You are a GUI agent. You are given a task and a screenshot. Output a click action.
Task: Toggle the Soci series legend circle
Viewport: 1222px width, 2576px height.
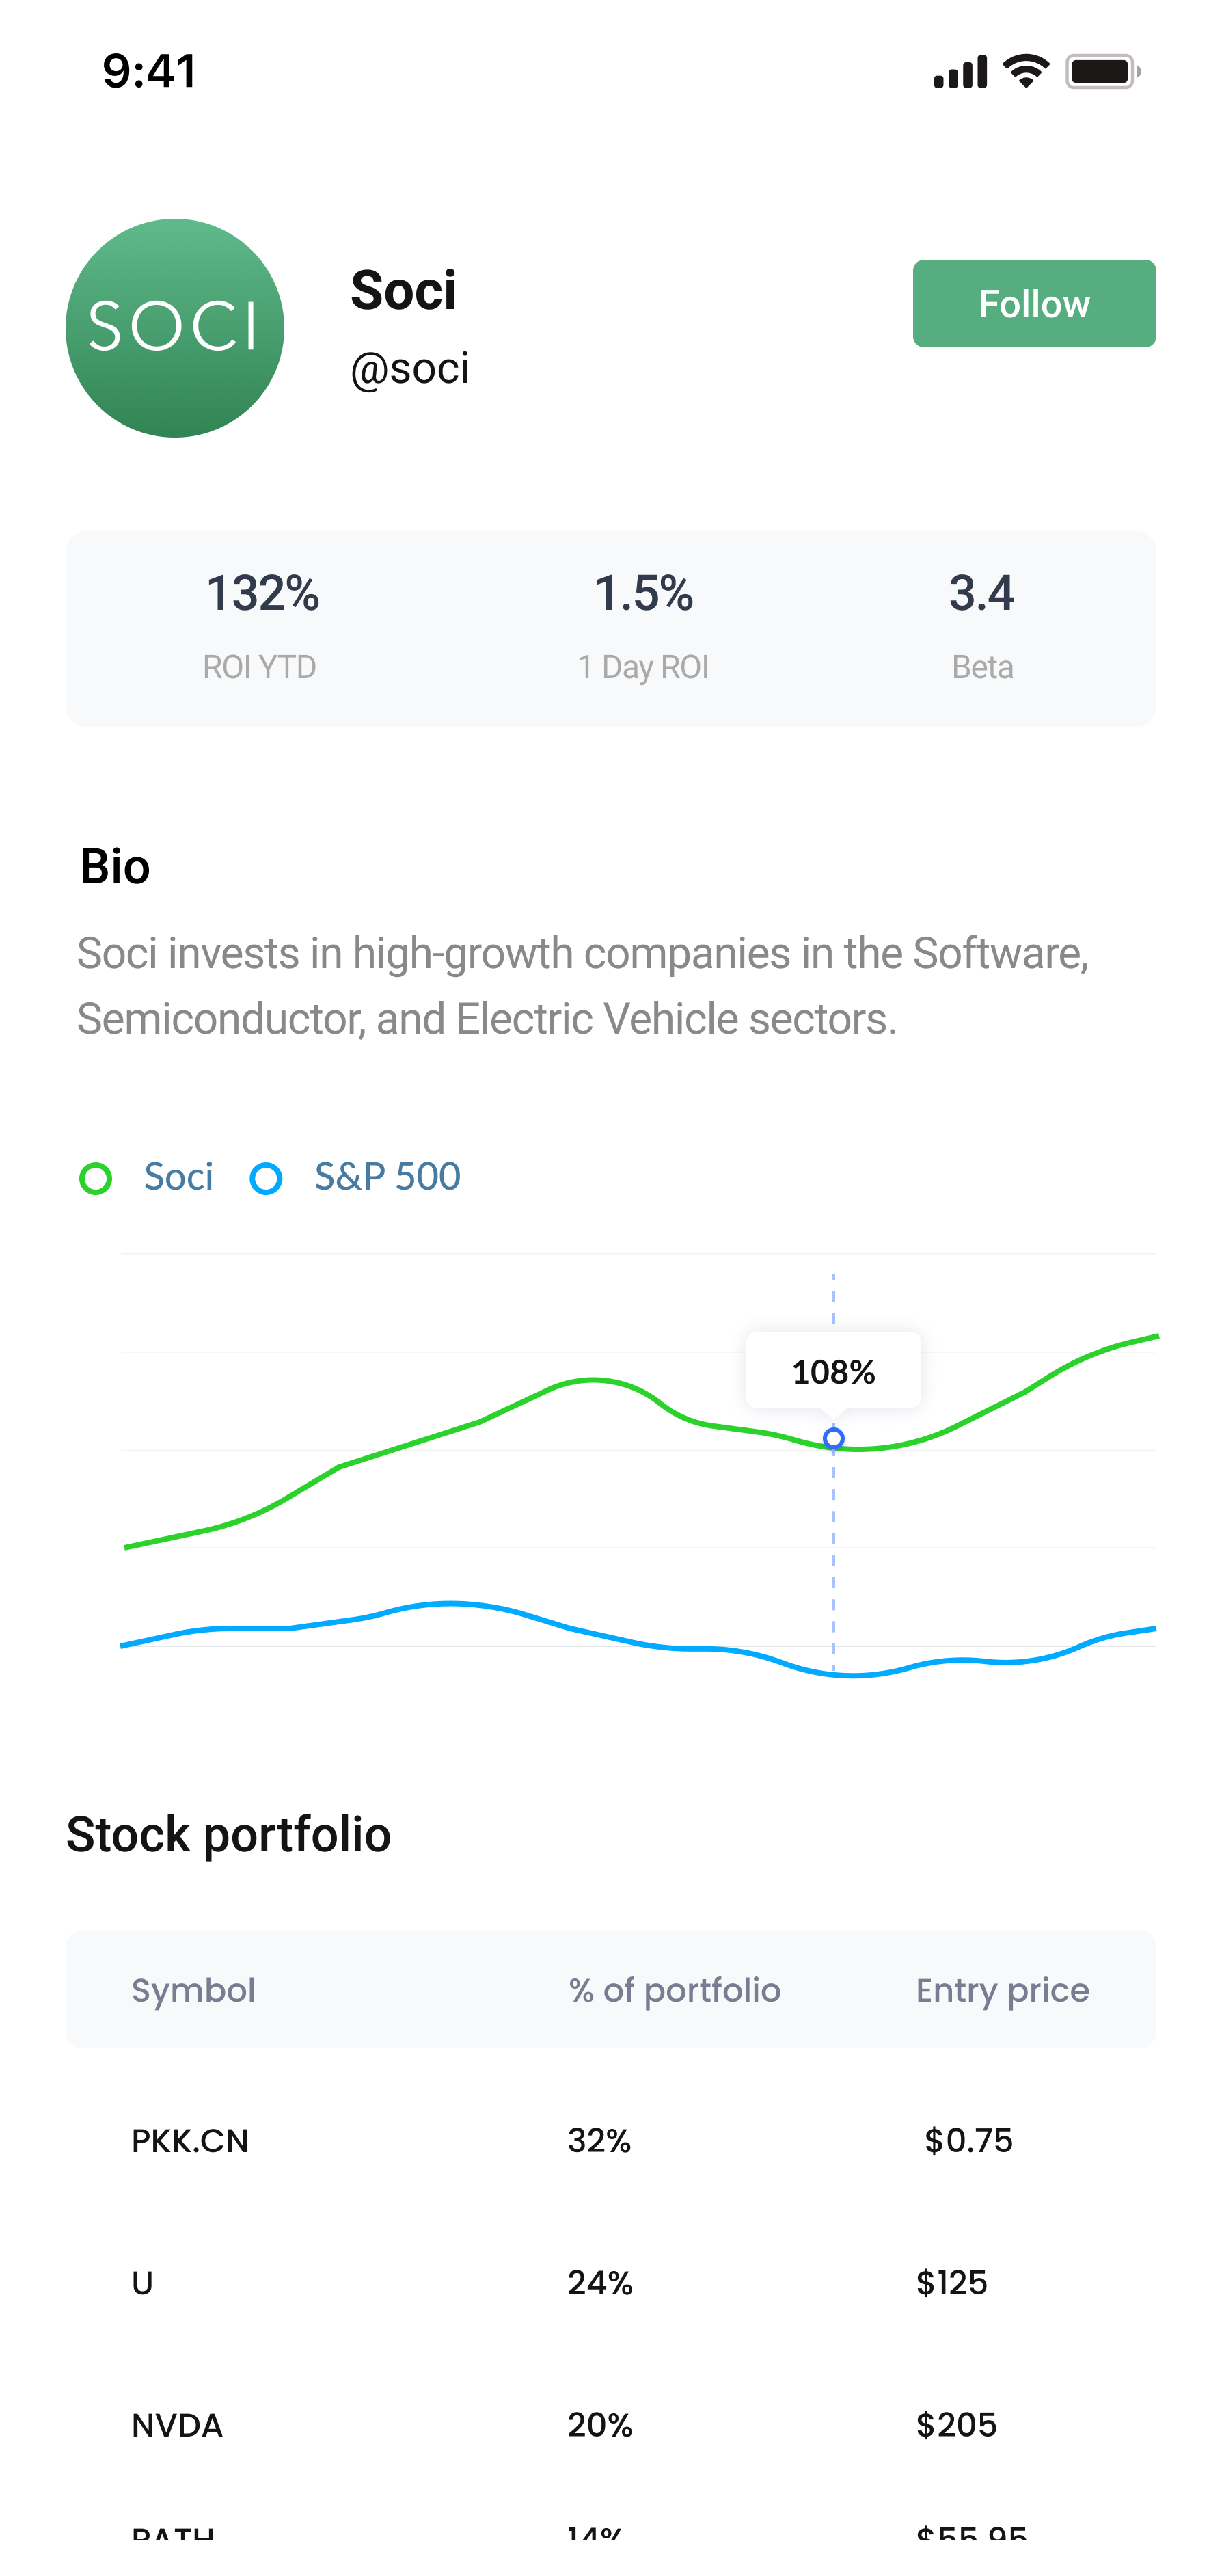[x=96, y=1178]
